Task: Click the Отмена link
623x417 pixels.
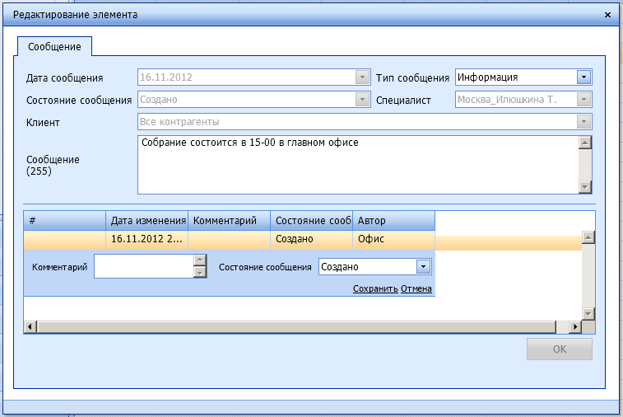Action: pyautogui.click(x=416, y=289)
